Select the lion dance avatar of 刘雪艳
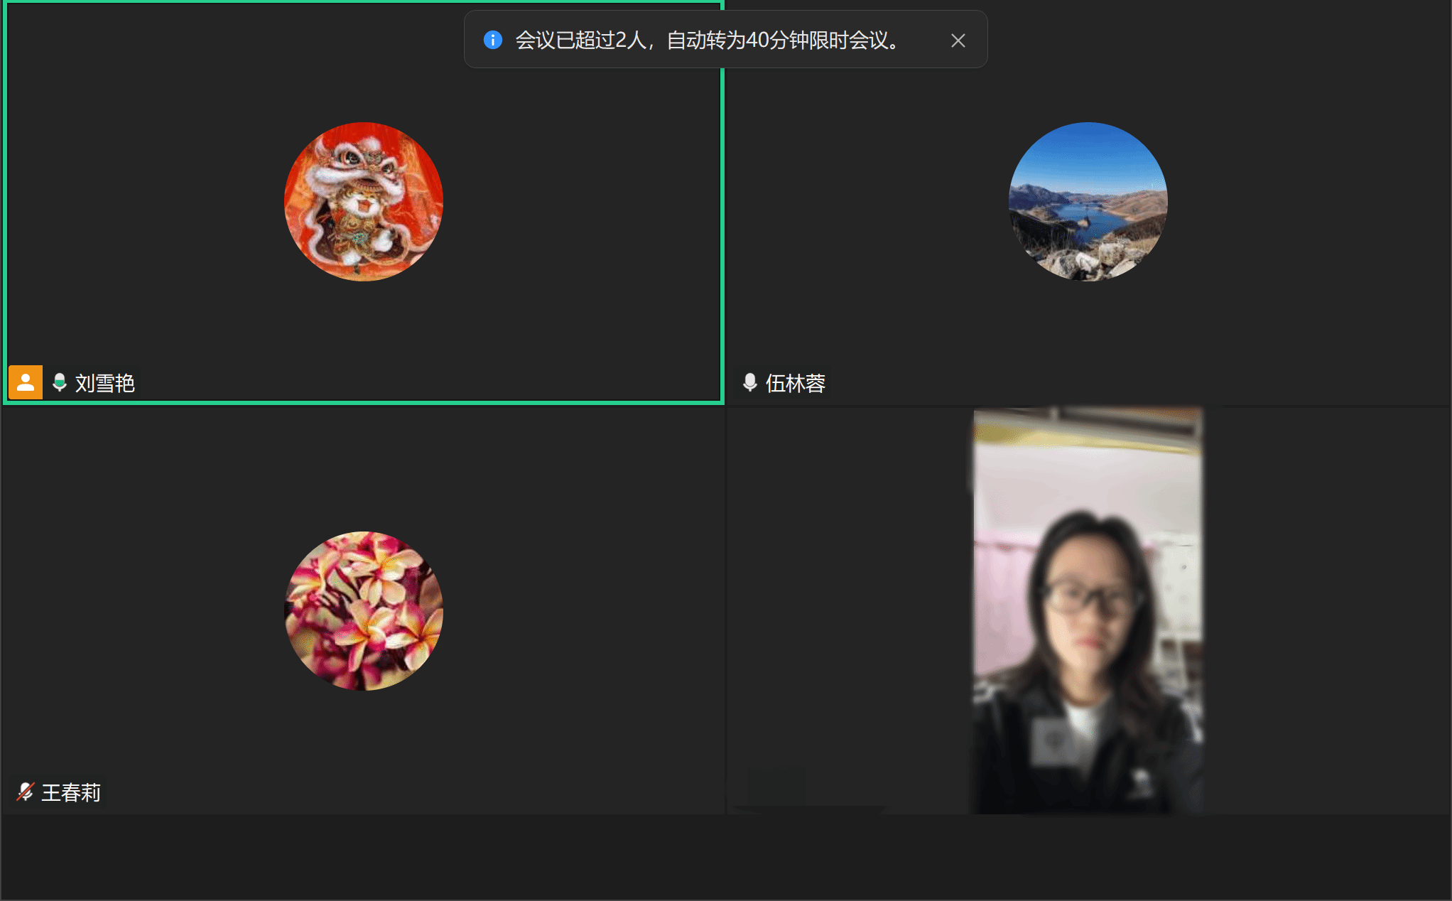 click(x=364, y=202)
